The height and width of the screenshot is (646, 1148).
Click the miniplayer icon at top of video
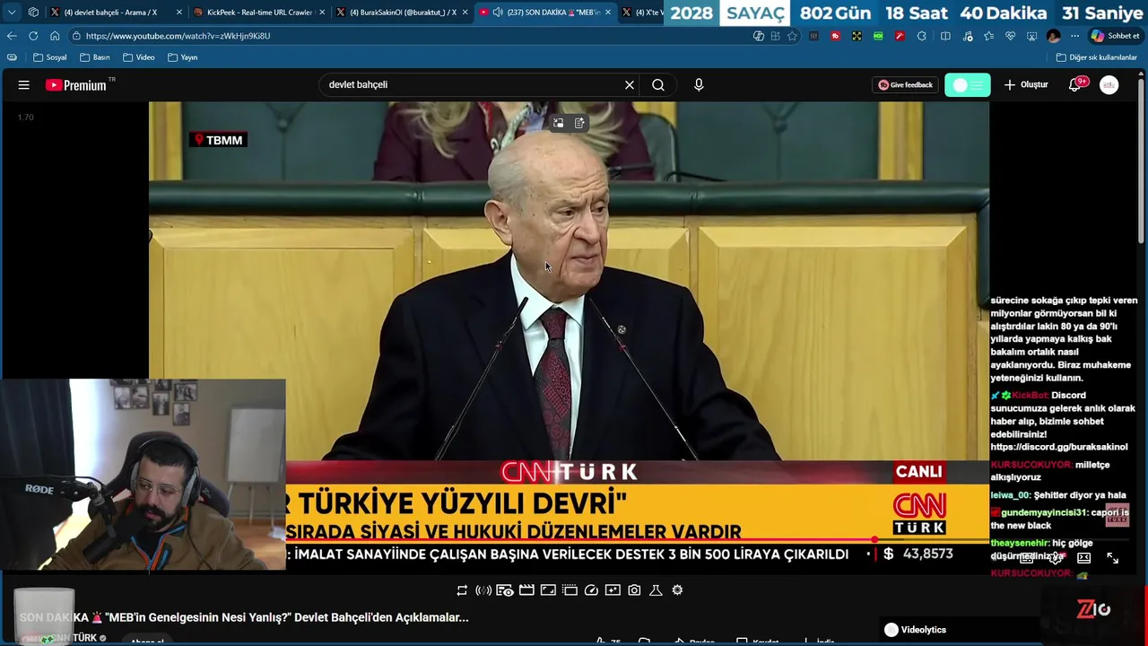[x=558, y=123]
